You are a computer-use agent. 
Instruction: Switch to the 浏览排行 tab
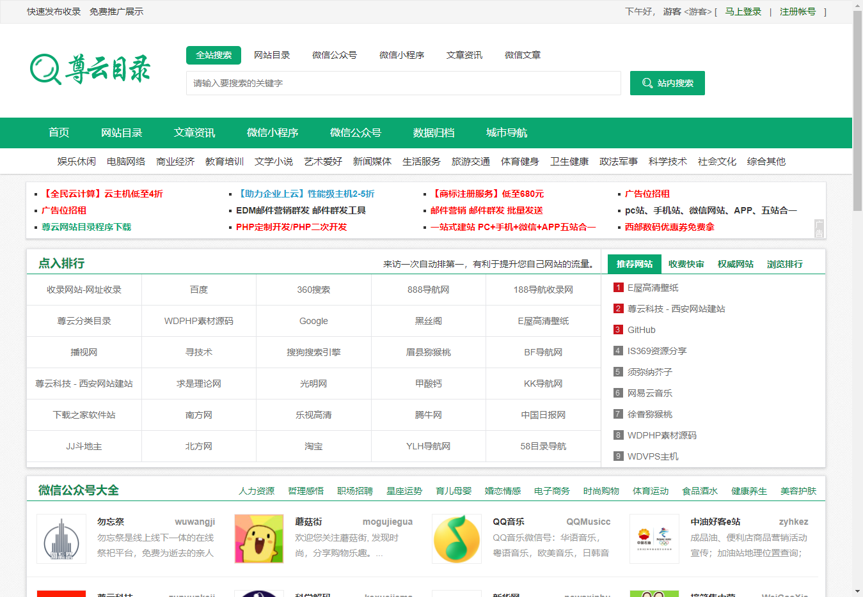coord(785,264)
